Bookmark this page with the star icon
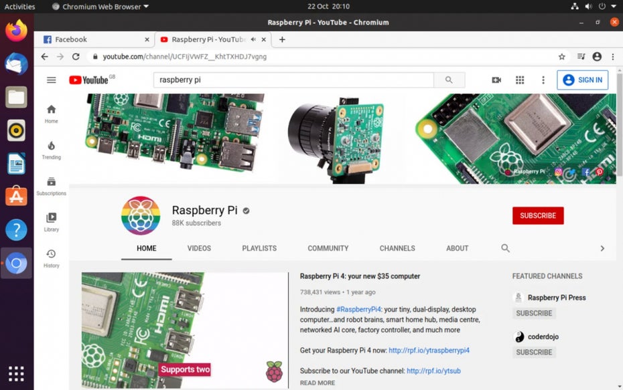623x390 pixels. coord(562,57)
